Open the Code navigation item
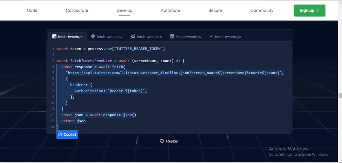The height and width of the screenshot is (163, 342). (x=32, y=10)
